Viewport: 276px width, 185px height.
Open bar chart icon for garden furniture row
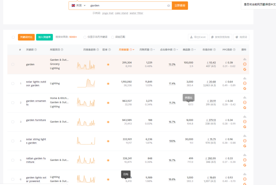tap(245, 117)
